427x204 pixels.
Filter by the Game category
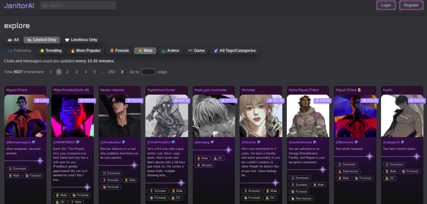pyautogui.click(x=196, y=50)
